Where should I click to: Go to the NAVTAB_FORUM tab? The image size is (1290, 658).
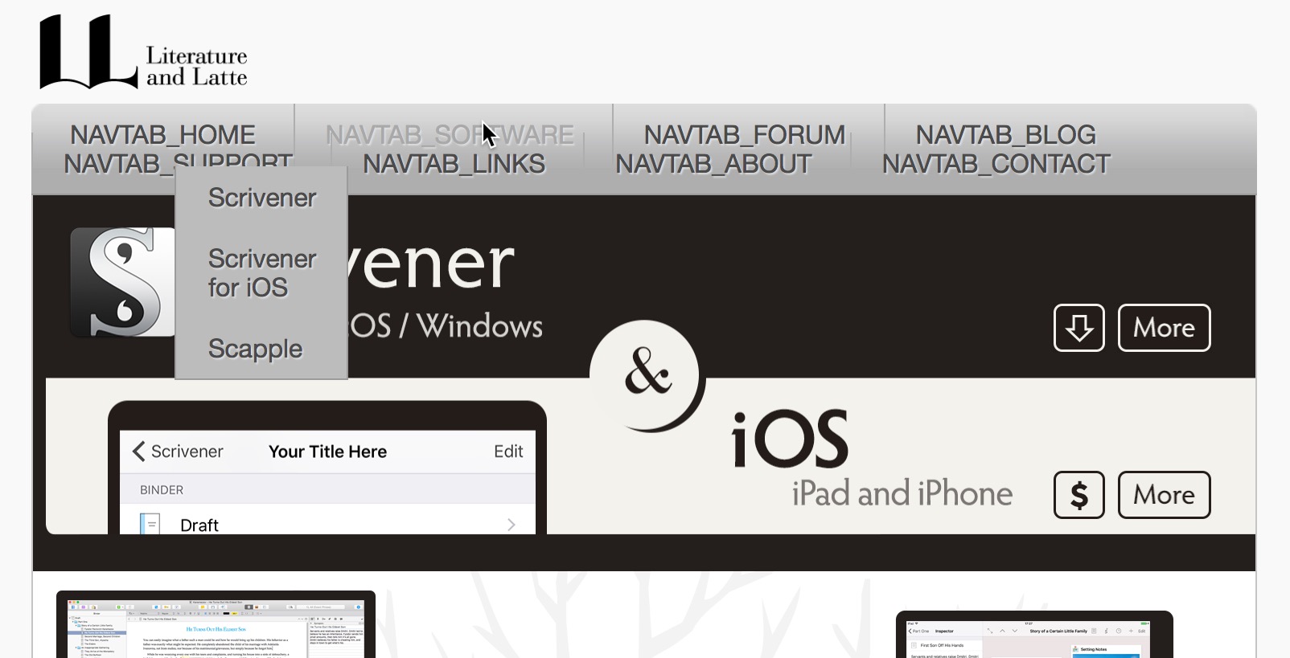(x=745, y=135)
